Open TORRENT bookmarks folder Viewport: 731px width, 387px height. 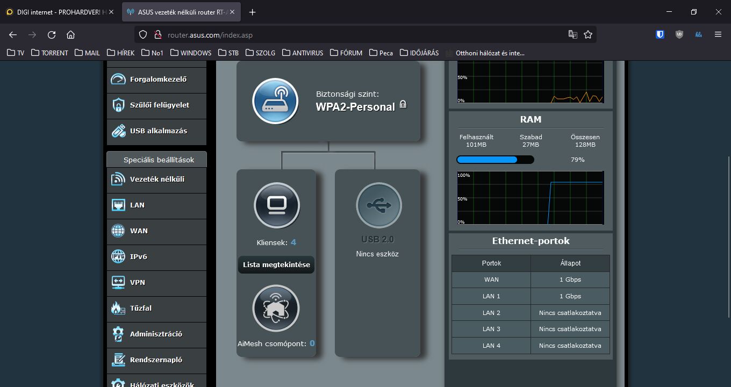tap(49, 53)
